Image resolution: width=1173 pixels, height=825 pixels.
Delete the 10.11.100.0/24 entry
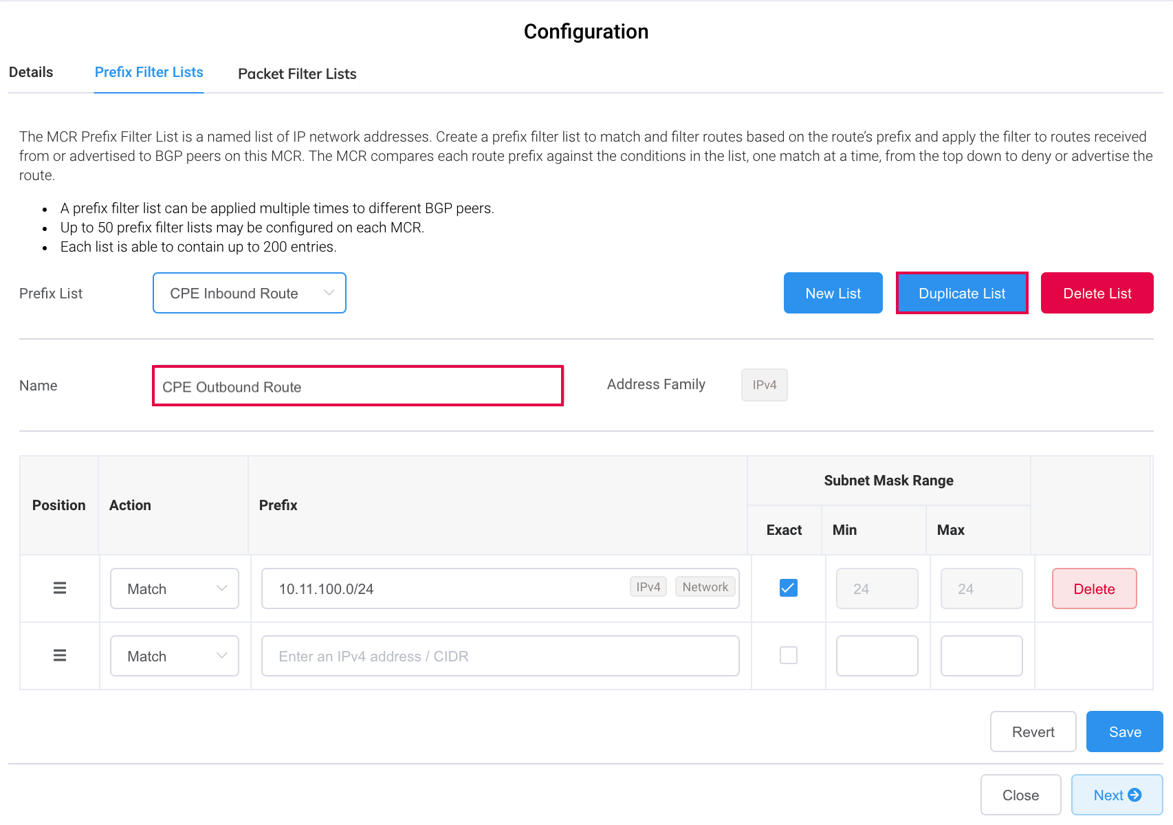[x=1093, y=588]
